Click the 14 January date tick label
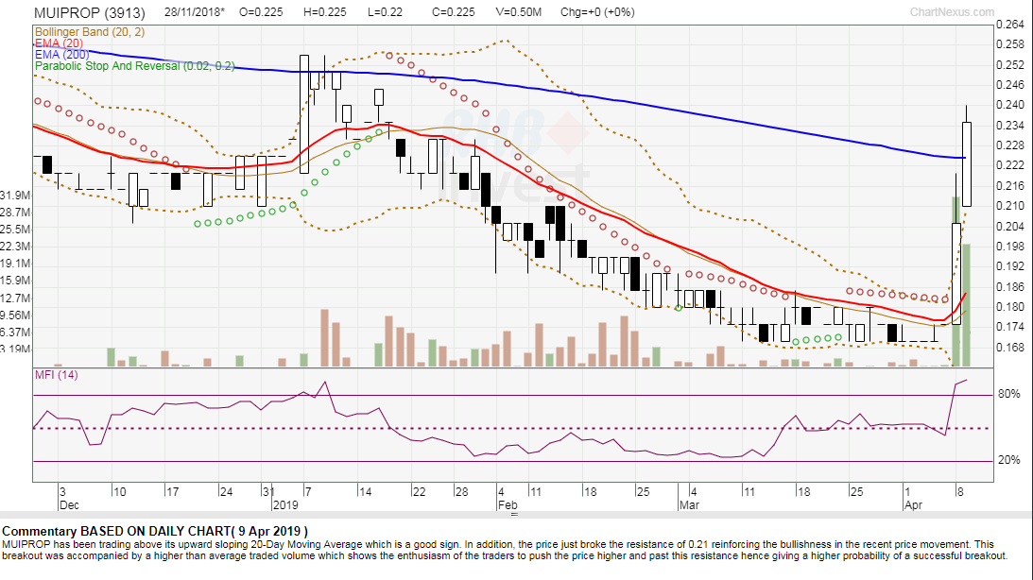 [365, 492]
